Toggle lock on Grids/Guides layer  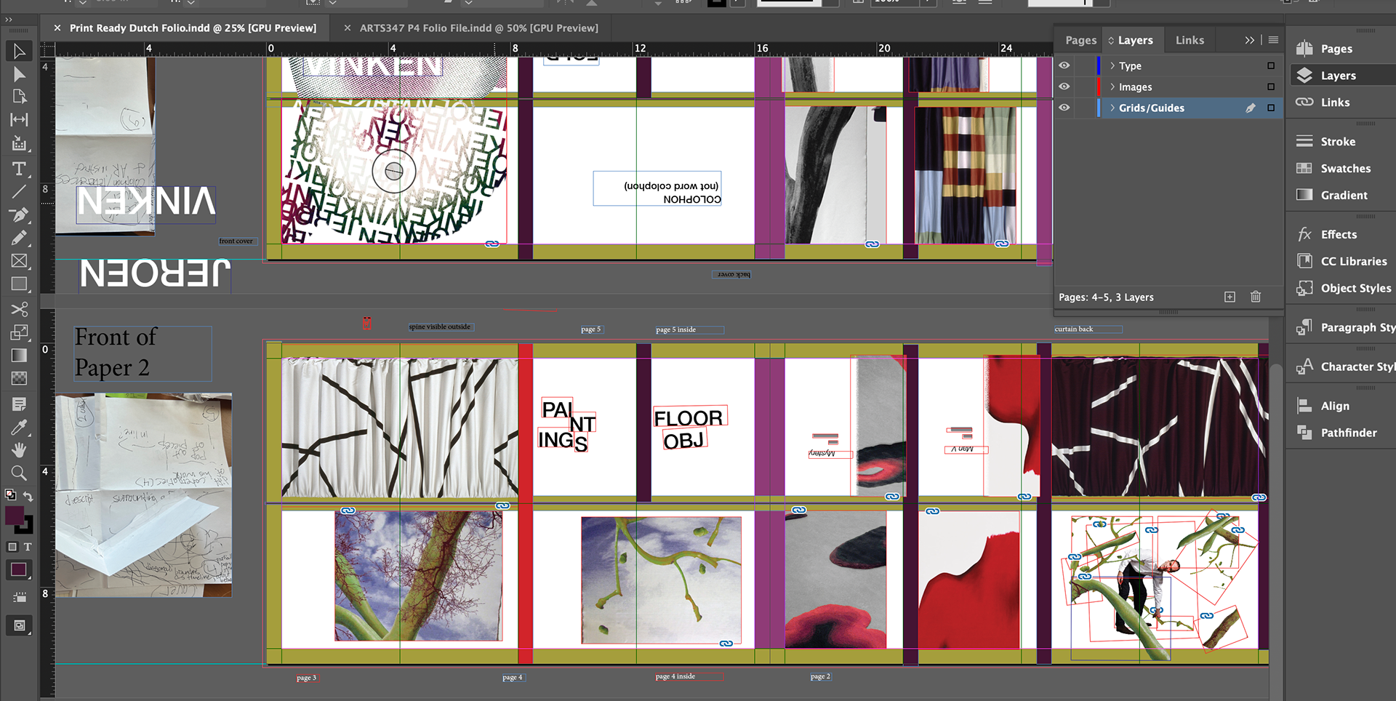(x=1084, y=108)
